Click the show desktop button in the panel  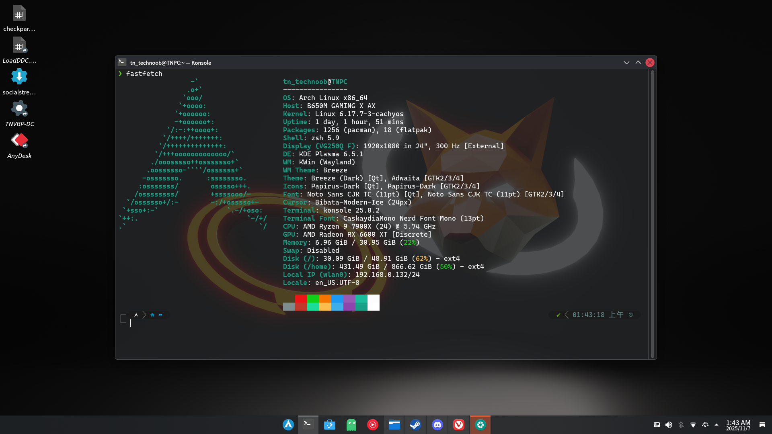click(x=762, y=425)
